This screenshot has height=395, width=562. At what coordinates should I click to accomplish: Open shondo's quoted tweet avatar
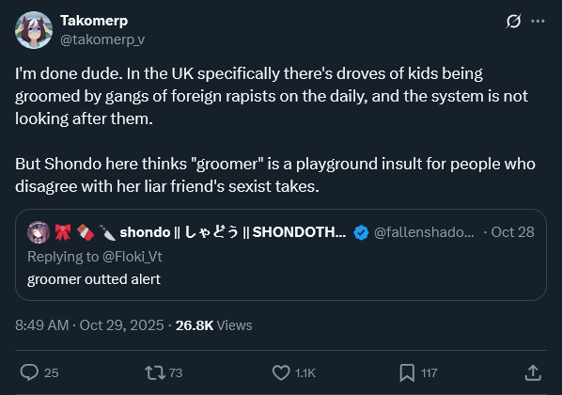39,232
